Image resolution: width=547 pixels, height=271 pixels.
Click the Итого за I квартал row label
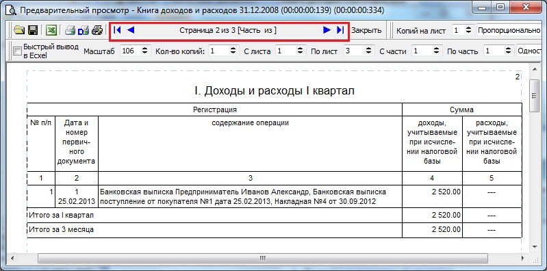61,215
